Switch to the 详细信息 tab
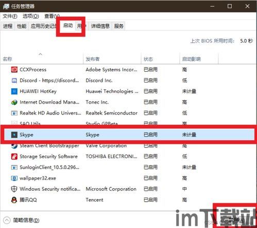257x228 pixels. [x=100, y=26]
